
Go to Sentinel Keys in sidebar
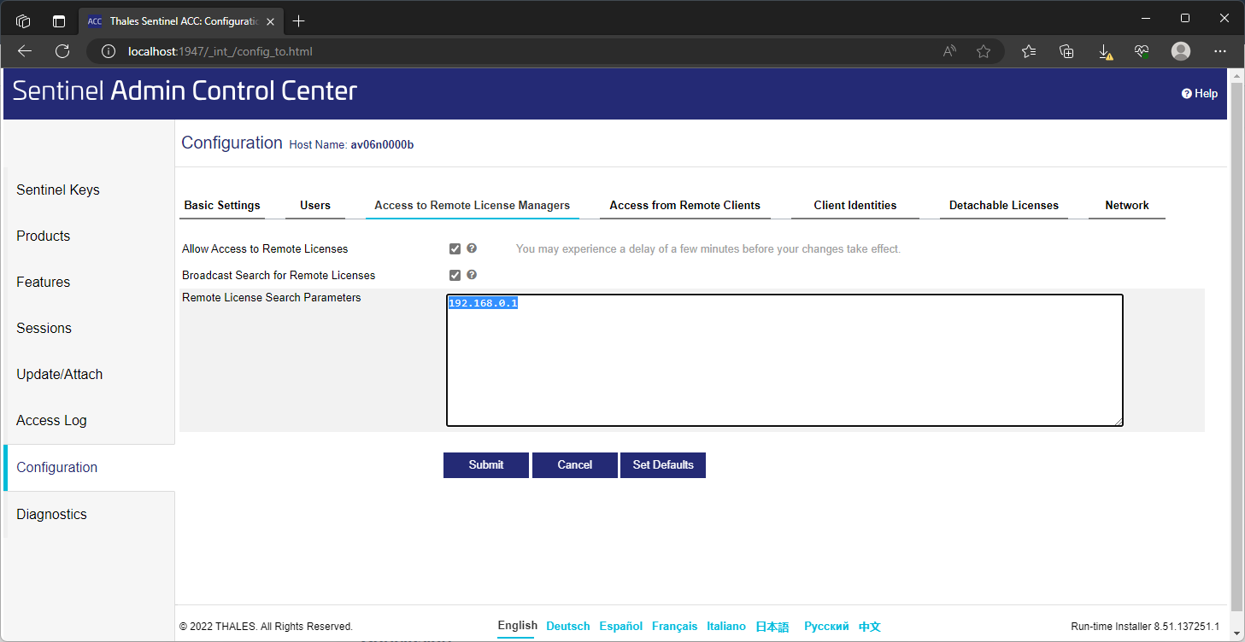(58, 190)
